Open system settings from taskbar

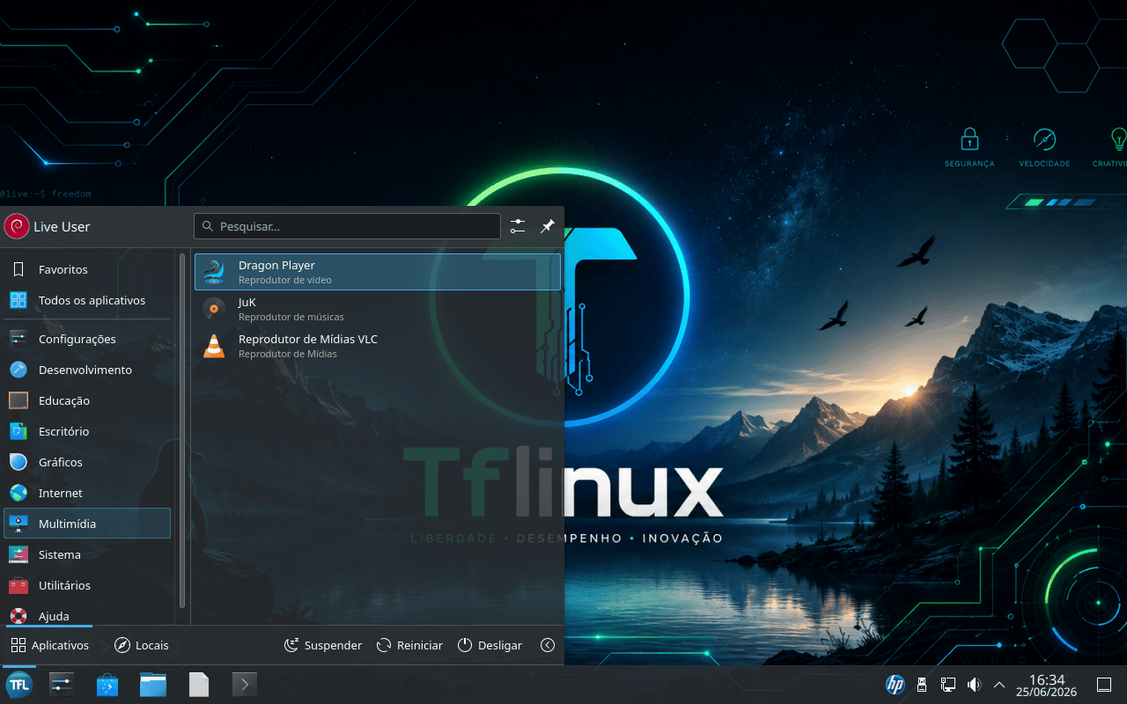[61, 684]
